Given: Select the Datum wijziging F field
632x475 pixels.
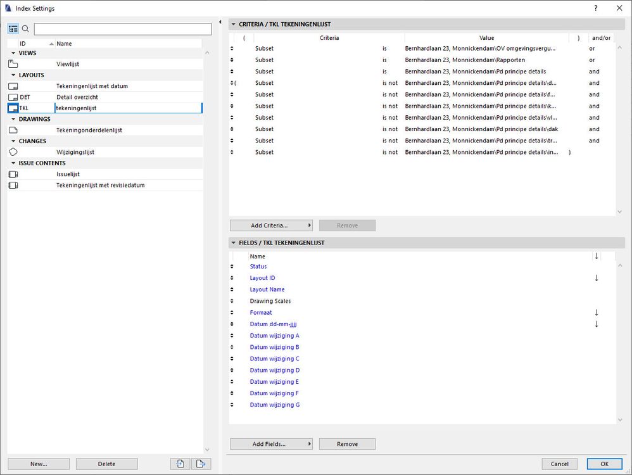Looking at the screenshot, I should 274,393.
